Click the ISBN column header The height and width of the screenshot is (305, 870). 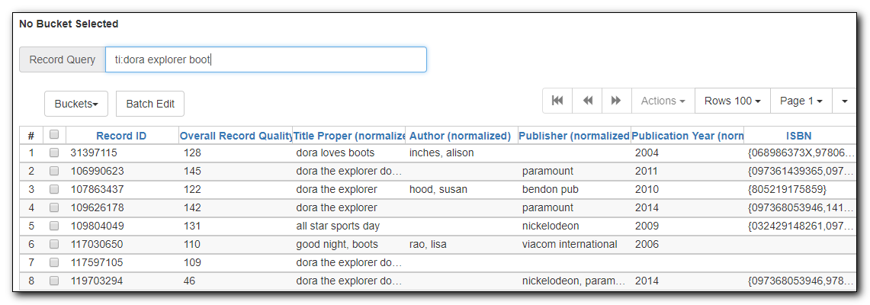coord(798,136)
